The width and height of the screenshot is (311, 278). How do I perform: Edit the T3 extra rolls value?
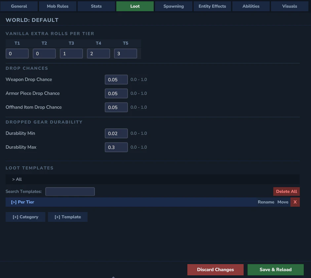[x=71, y=53]
